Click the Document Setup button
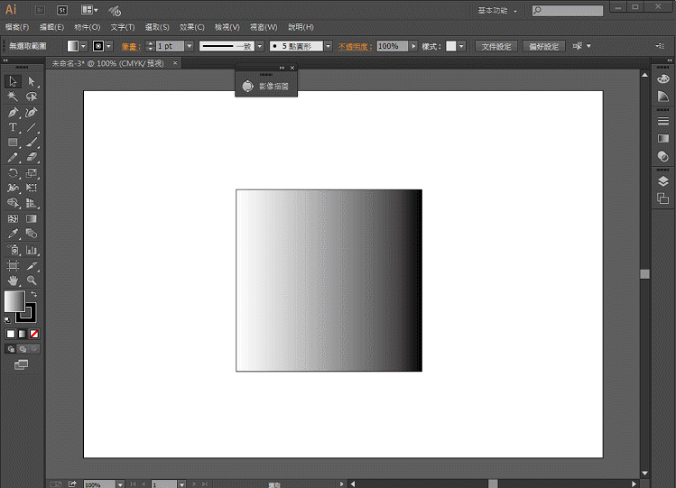This screenshot has height=488, width=676. pyautogui.click(x=496, y=46)
